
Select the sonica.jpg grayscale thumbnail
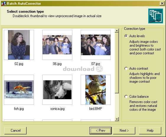[57, 90]
